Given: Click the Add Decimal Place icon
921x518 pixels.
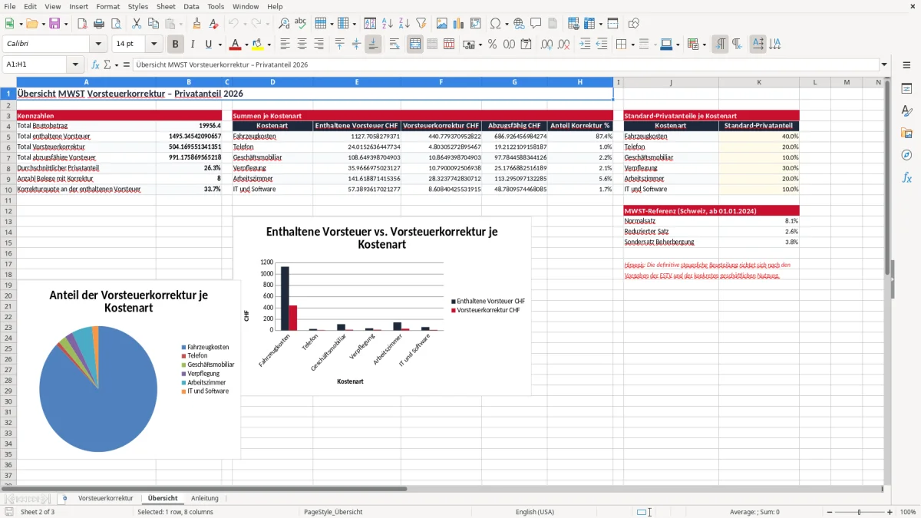Looking at the screenshot, I should [x=546, y=45].
